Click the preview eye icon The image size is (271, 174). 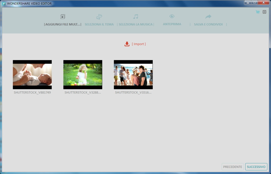pyautogui.click(x=172, y=16)
